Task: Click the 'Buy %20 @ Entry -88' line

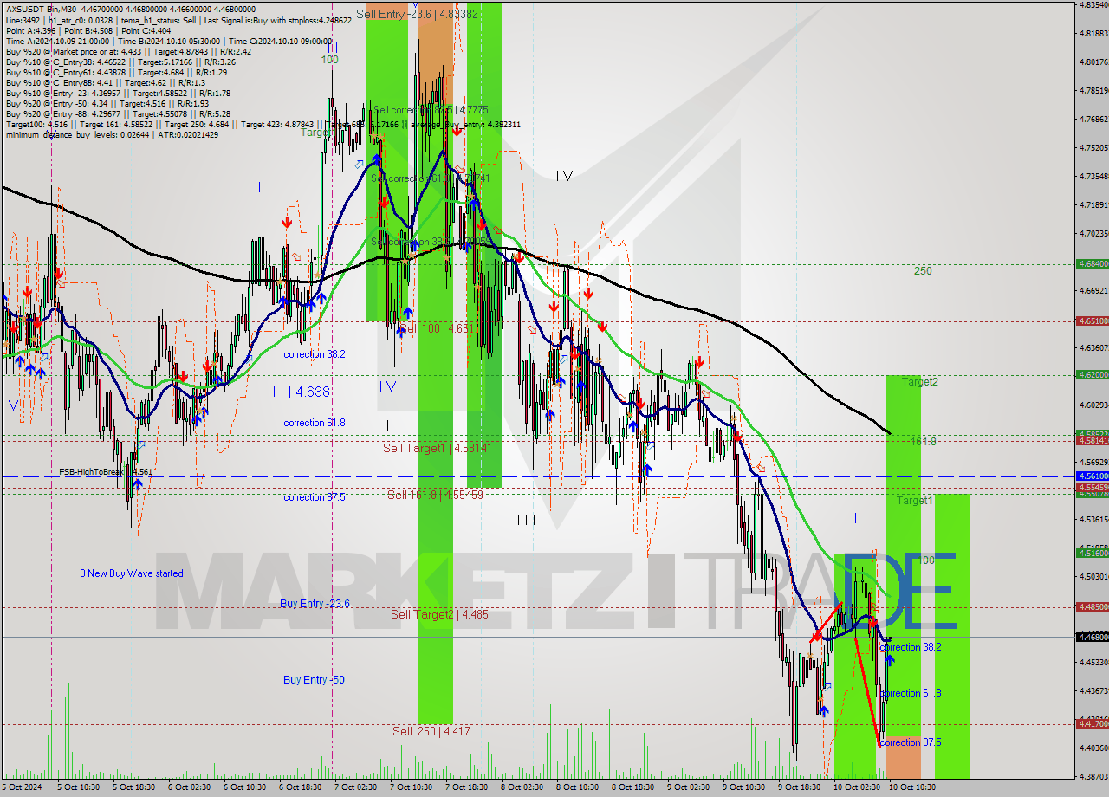Action: (118, 113)
